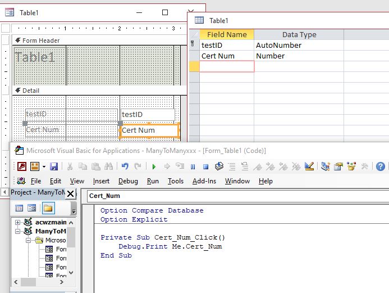Open the Edit menu
Viewport: 389px width, 293px height.
pyautogui.click(x=56, y=181)
